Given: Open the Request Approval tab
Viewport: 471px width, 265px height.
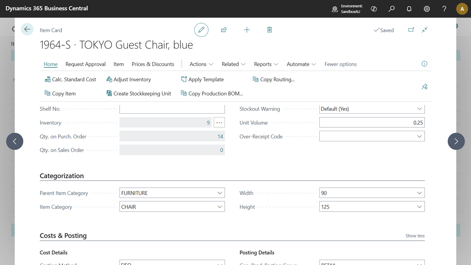Looking at the screenshot, I should 85,64.
